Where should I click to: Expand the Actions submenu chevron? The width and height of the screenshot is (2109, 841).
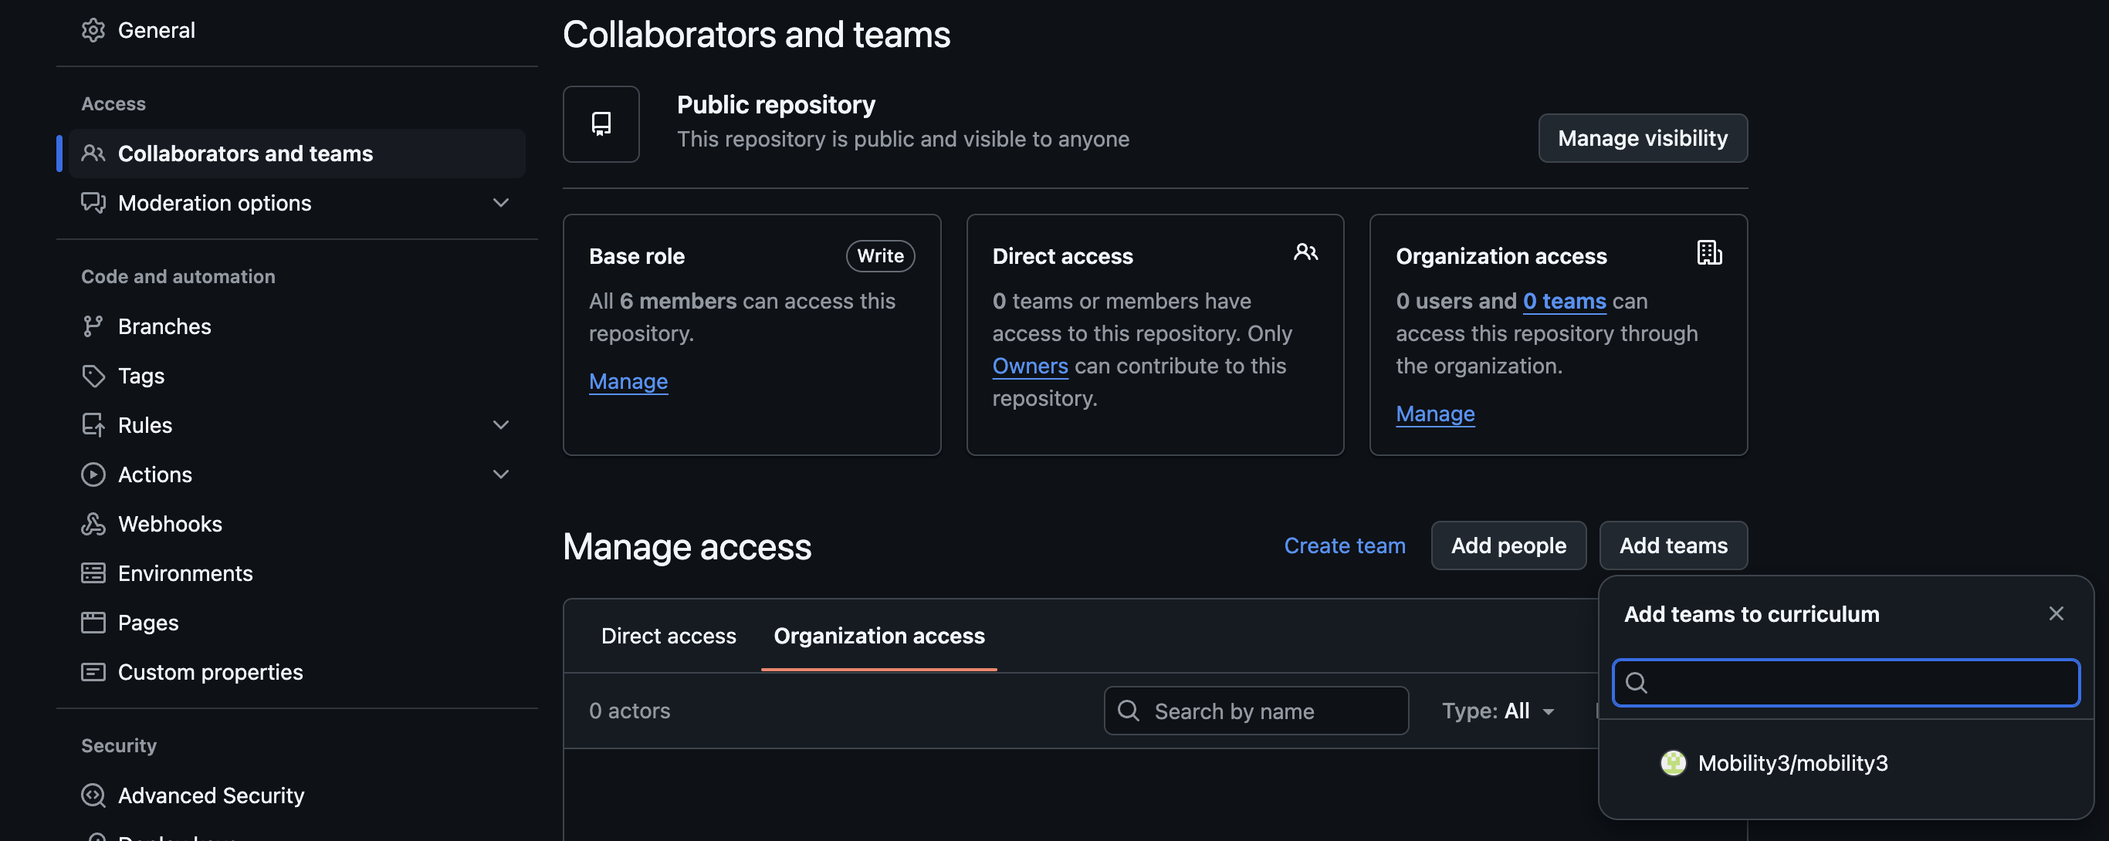pos(500,475)
